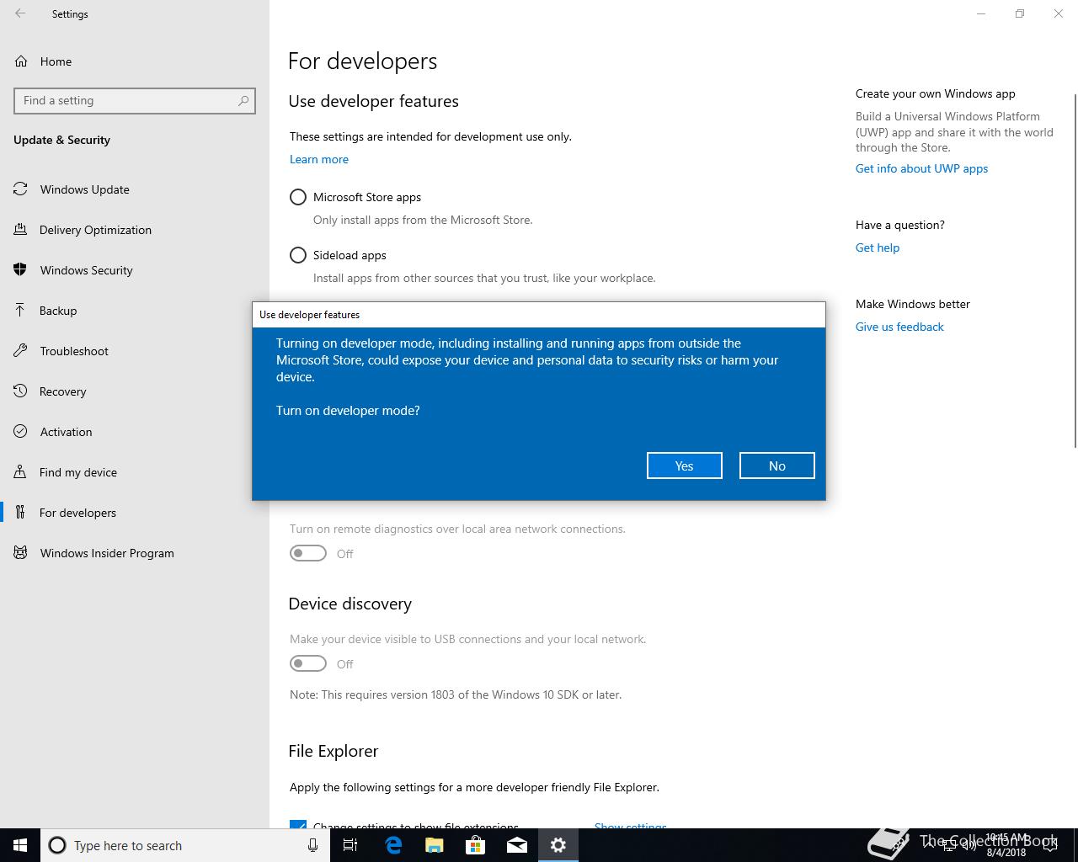Open Home in Settings sidebar
Image resolution: width=1078 pixels, height=862 pixels.
[x=135, y=61]
